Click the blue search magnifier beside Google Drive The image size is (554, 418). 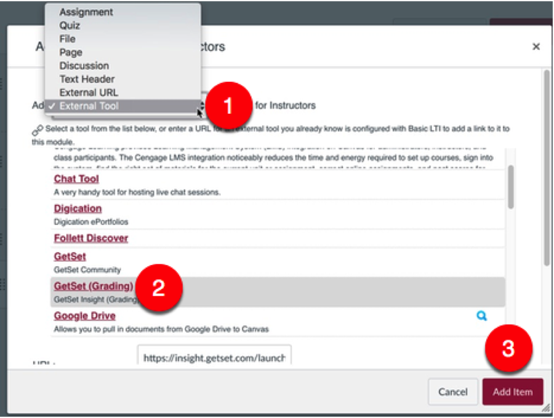[482, 315]
